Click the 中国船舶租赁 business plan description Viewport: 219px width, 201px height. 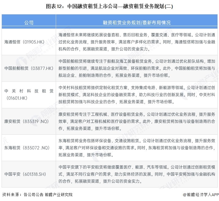point(137,68)
